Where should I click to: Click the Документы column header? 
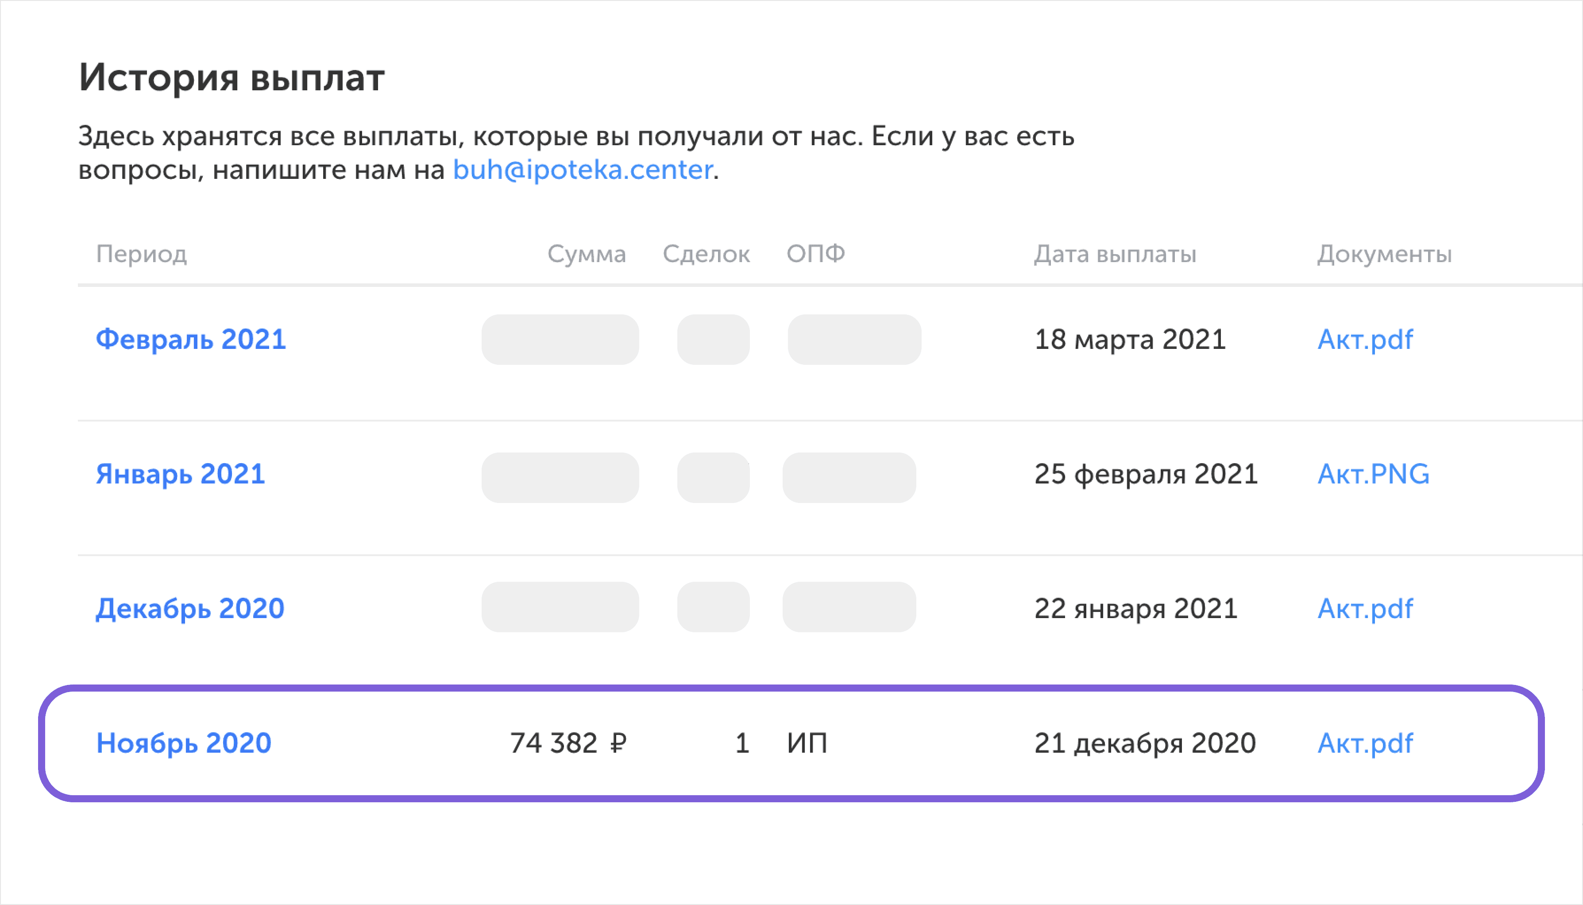[x=1385, y=254]
